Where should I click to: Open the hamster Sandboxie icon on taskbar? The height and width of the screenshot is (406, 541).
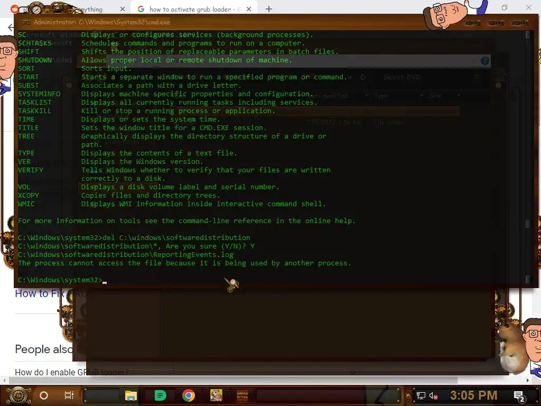[217, 395]
